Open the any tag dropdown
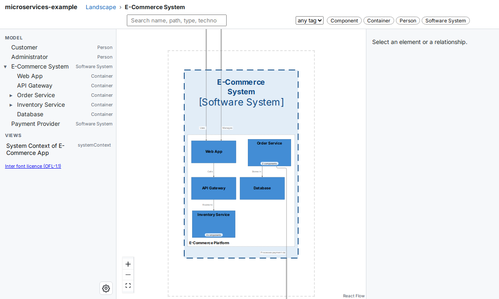Viewport: 499px width, 299px height. coord(309,20)
